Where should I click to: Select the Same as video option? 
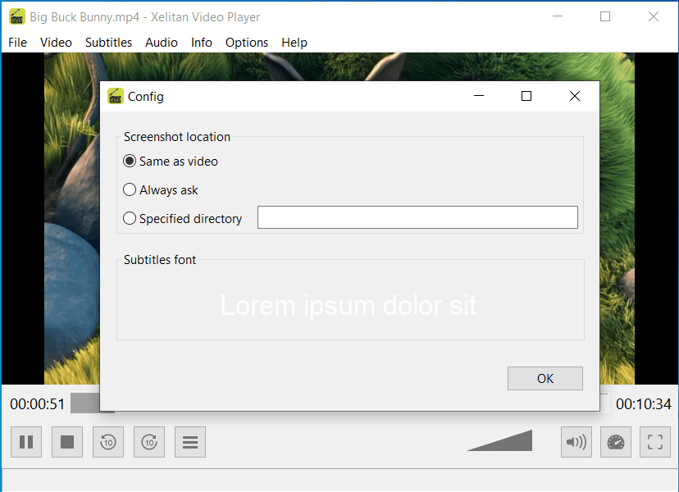tap(171, 162)
